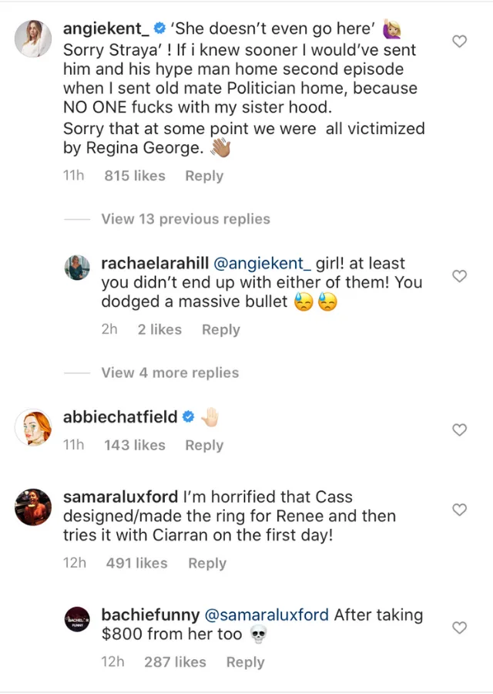493x694 pixels.
Task: View 815 likes on angiekent_'s comment
Action: (135, 176)
